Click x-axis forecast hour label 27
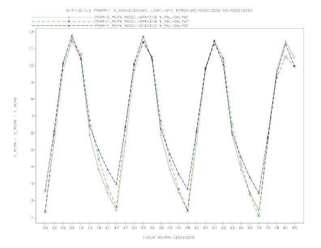Image resolution: width=321 pixels, height=248 pixels. [125, 228]
